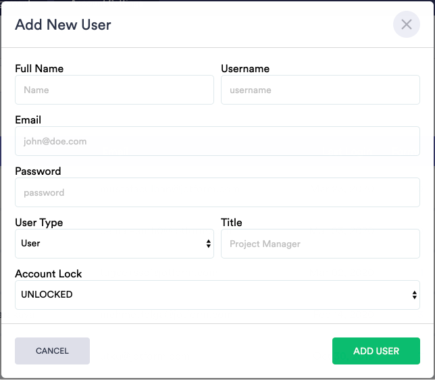Focus the Username text box
The width and height of the screenshot is (435, 380).
[320, 90]
